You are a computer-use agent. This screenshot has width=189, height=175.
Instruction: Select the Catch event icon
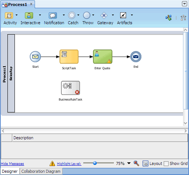[72, 15]
